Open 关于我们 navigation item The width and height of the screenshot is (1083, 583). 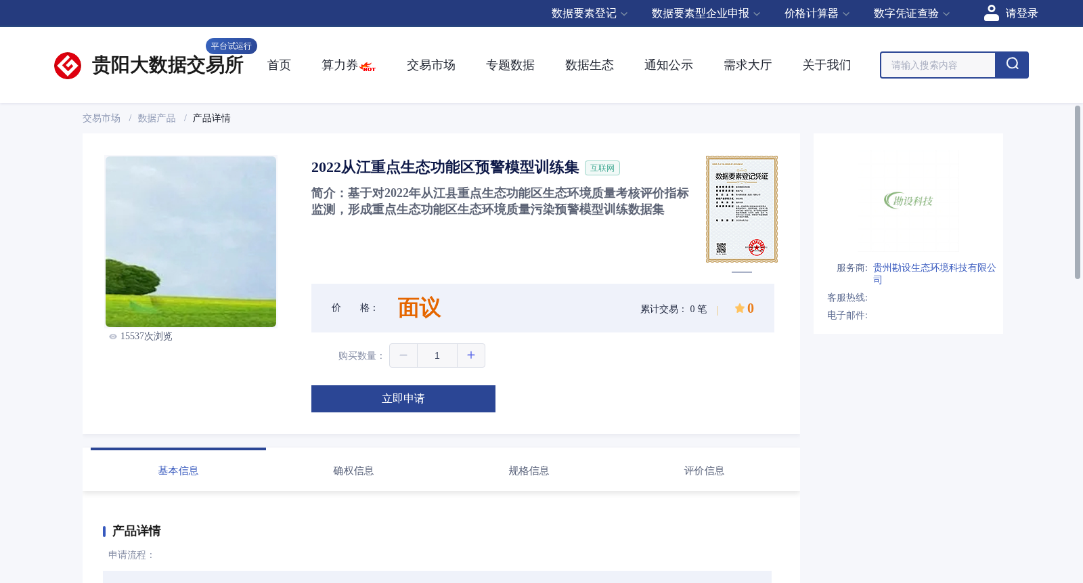[827, 65]
